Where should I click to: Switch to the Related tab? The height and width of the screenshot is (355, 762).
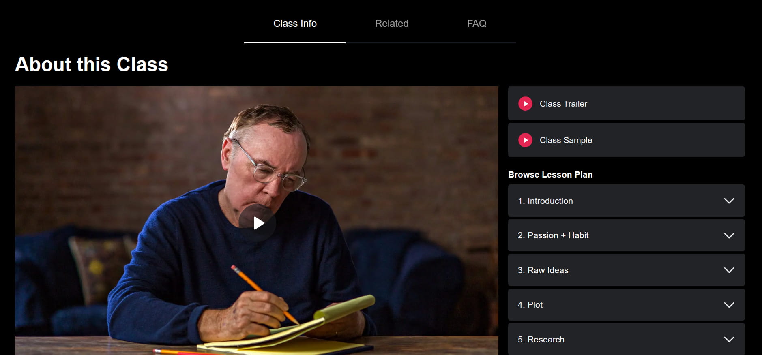point(392,24)
